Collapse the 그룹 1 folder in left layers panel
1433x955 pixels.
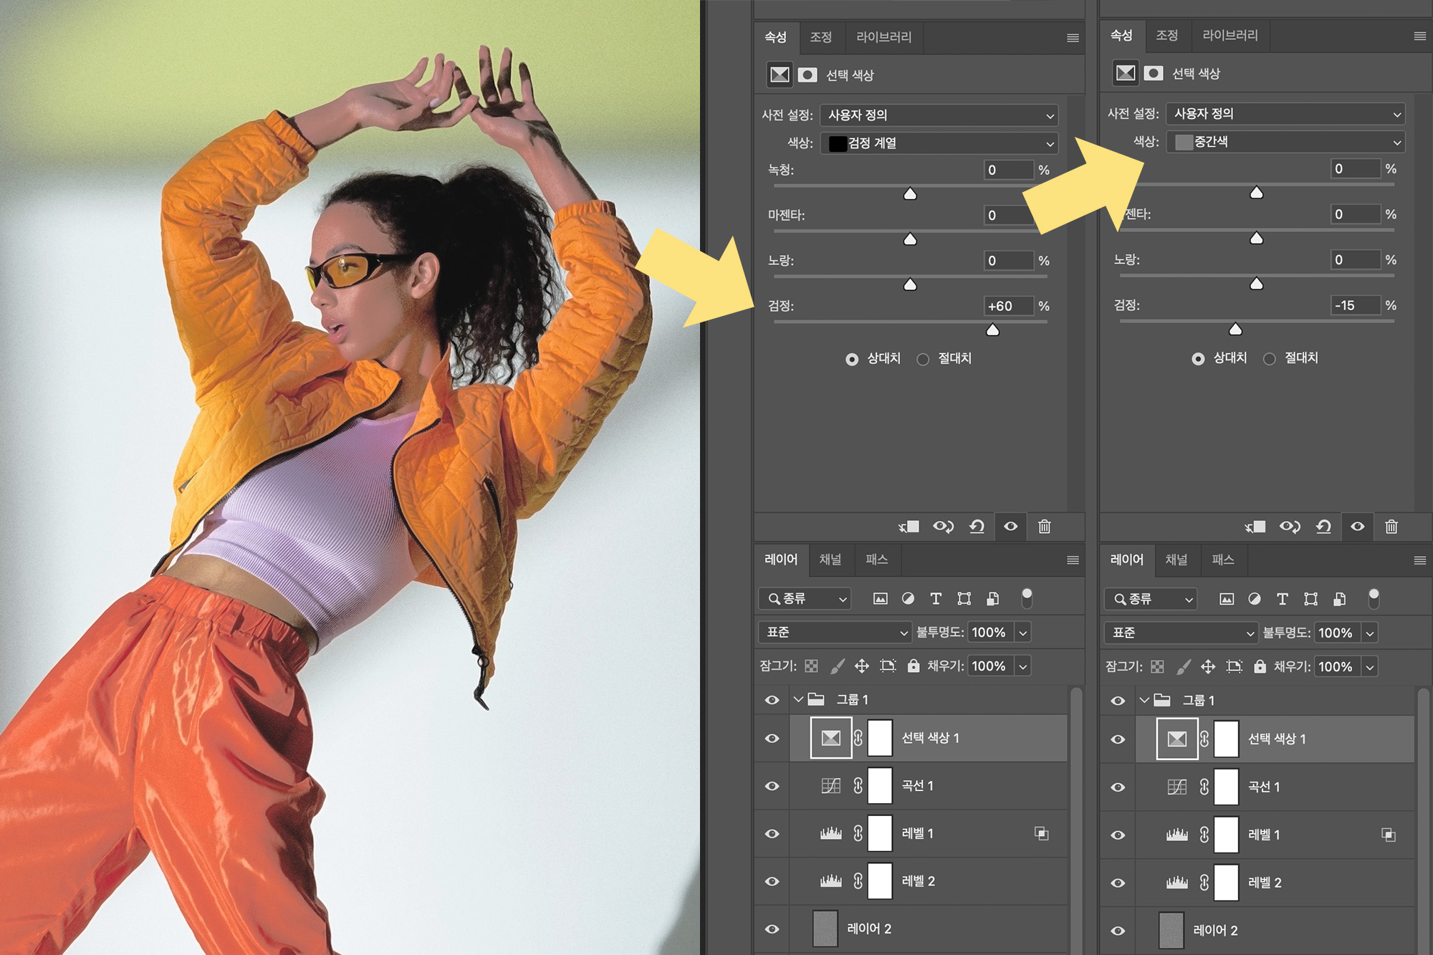click(798, 699)
